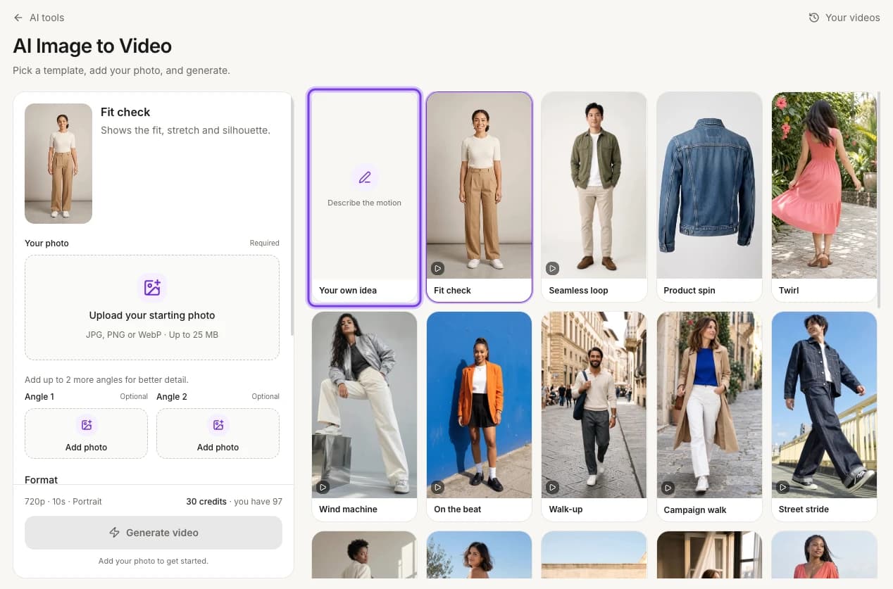Select the On the beat template
The image size is (893, 589).
tap(479, 417)
